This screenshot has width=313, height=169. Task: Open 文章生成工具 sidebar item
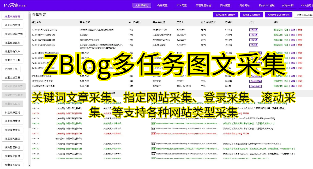tap(13, 77)
